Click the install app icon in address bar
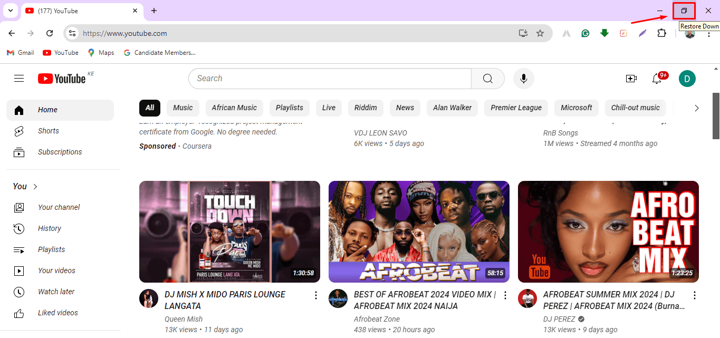The image size is (720, 338). pos(523,33)
